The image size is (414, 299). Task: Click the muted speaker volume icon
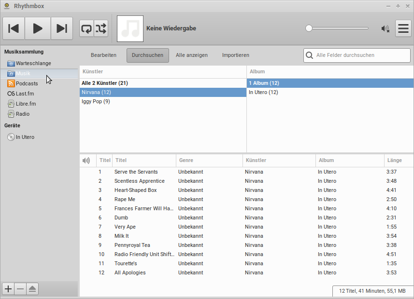tap(385, 28)
